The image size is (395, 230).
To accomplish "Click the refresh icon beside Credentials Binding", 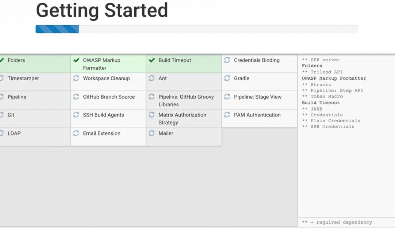I will point(227,60).
